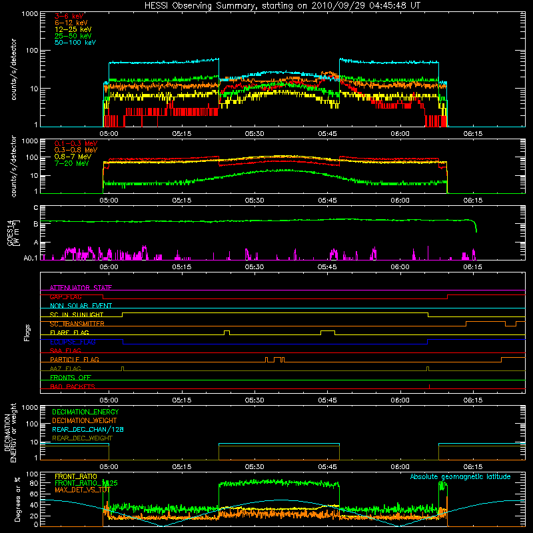Click the 05:00 tick label under Flags panel
533x533 pixels.
[x=109, y=400]
